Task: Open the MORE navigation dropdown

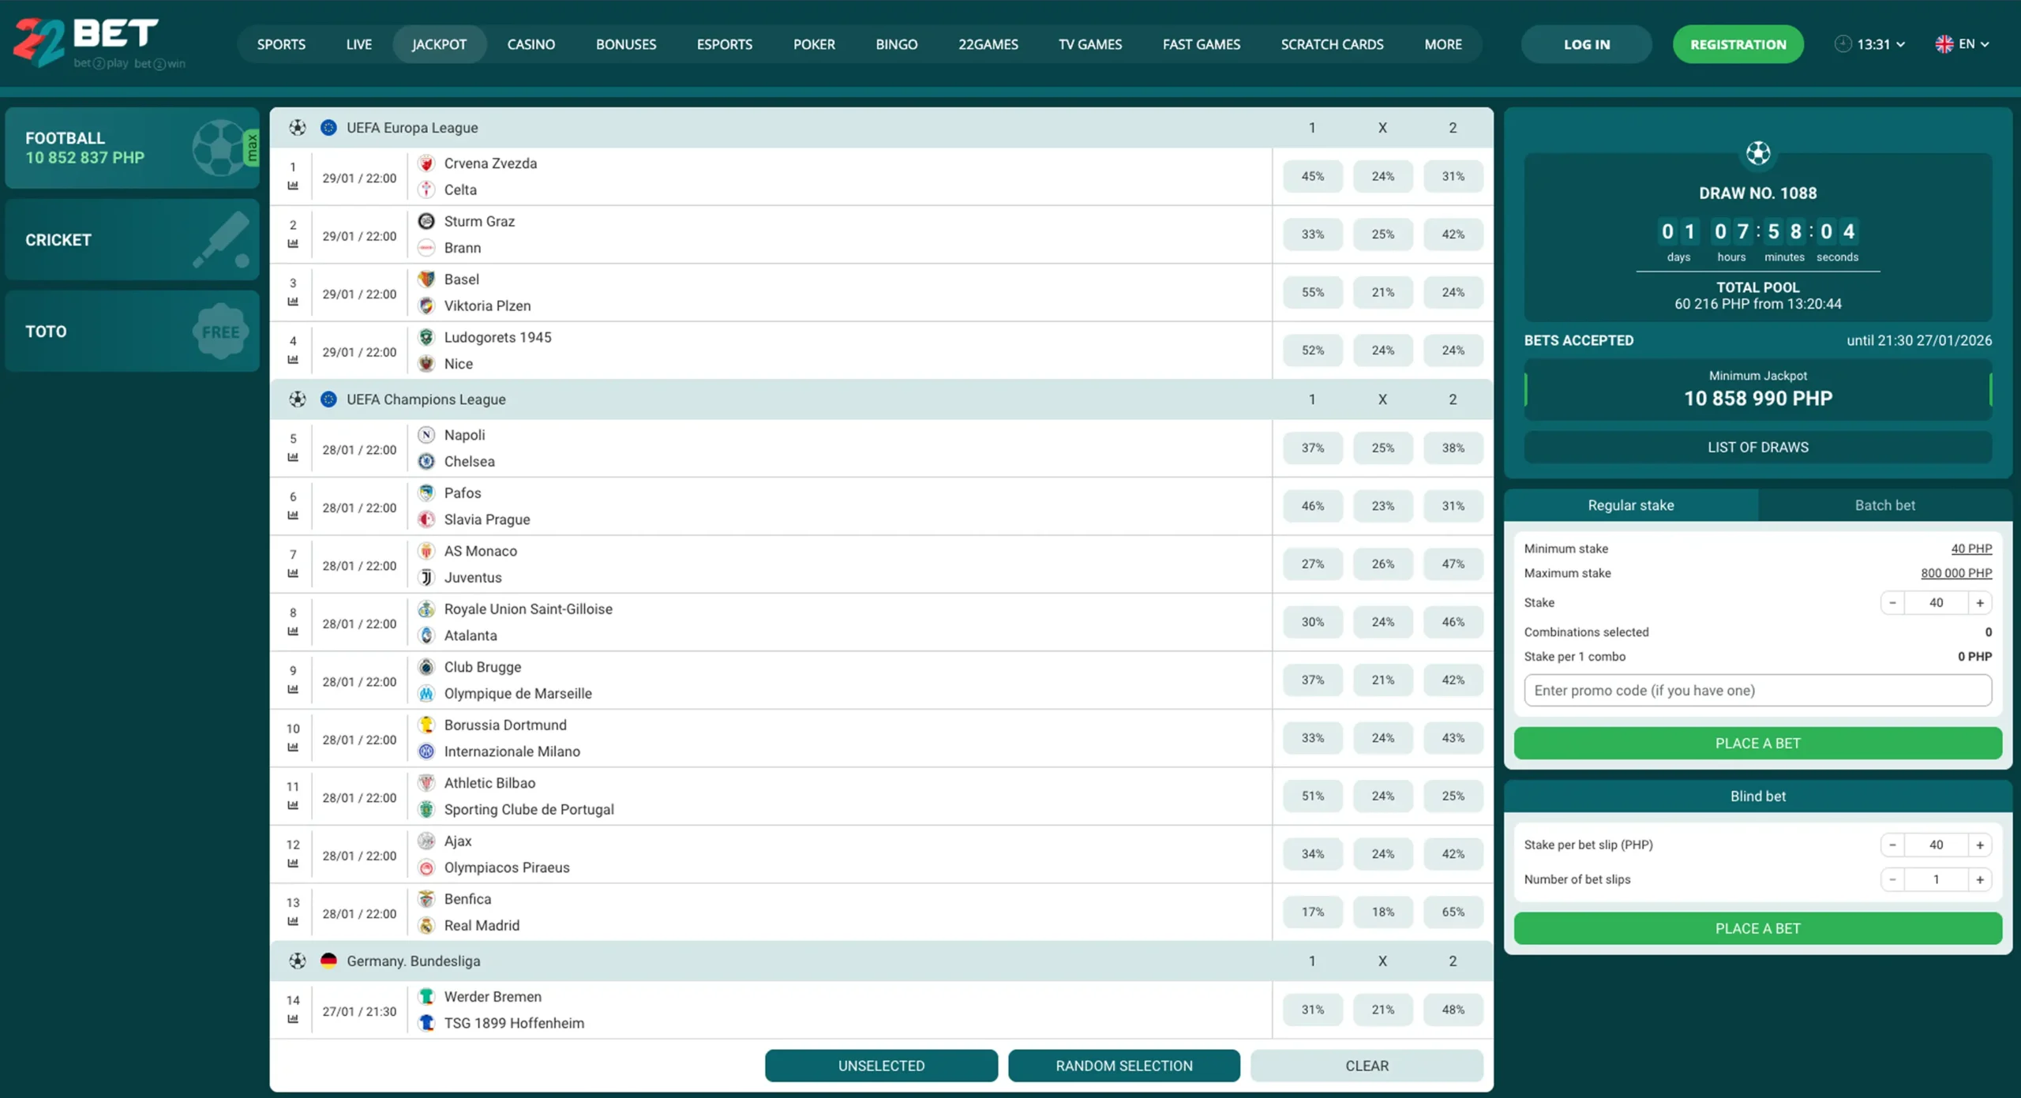Action: coord(1443,44)
